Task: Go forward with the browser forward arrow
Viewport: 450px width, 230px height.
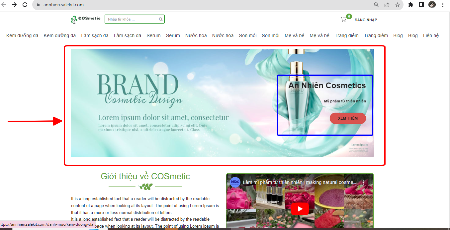Action: 14,5
